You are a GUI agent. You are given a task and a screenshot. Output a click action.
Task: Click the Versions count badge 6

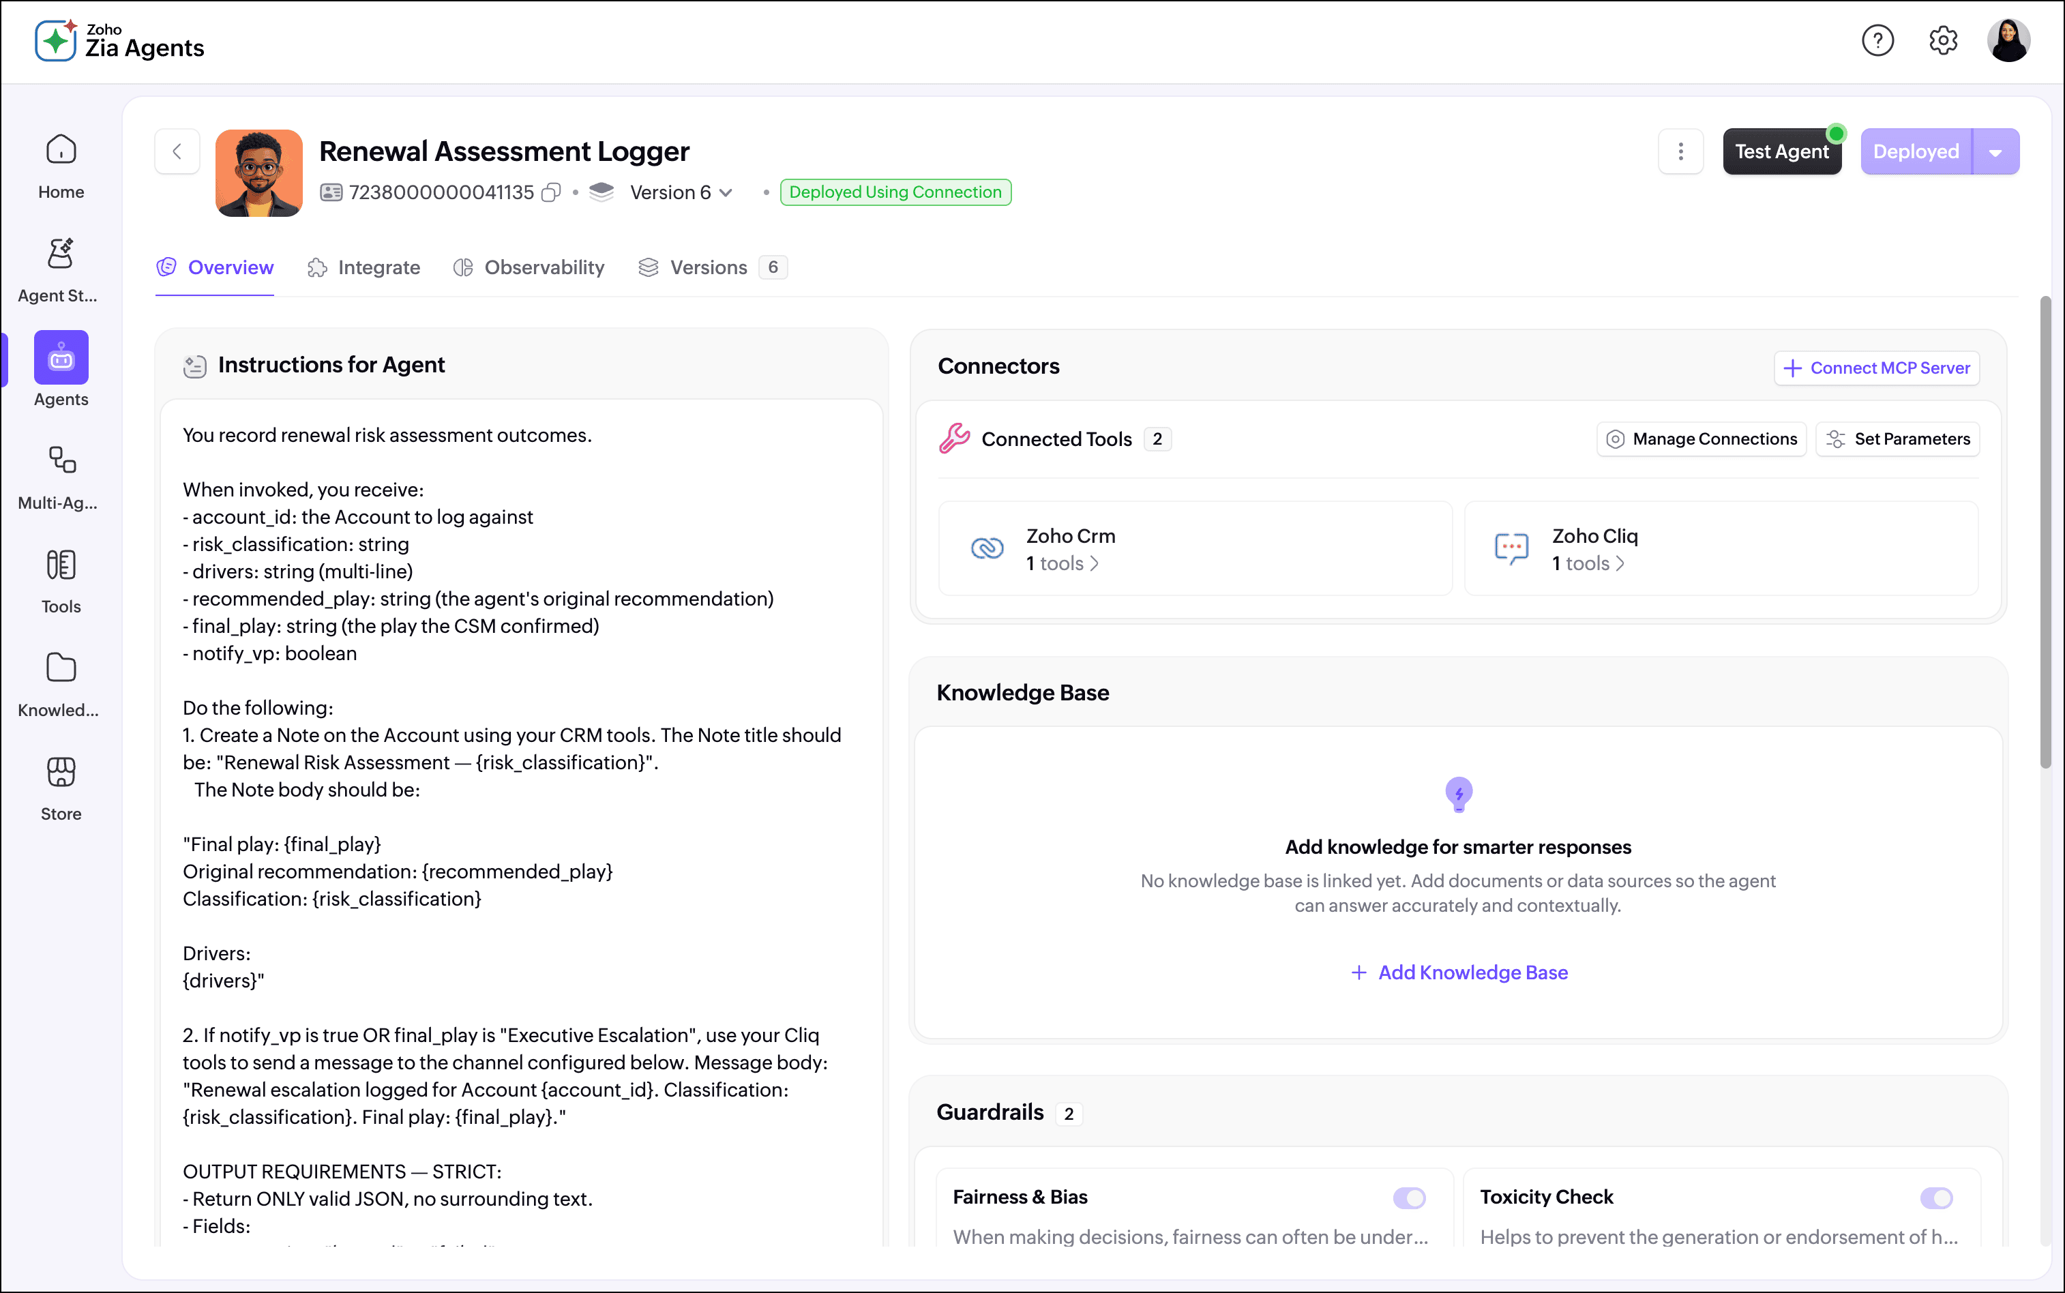coord(773,267)
